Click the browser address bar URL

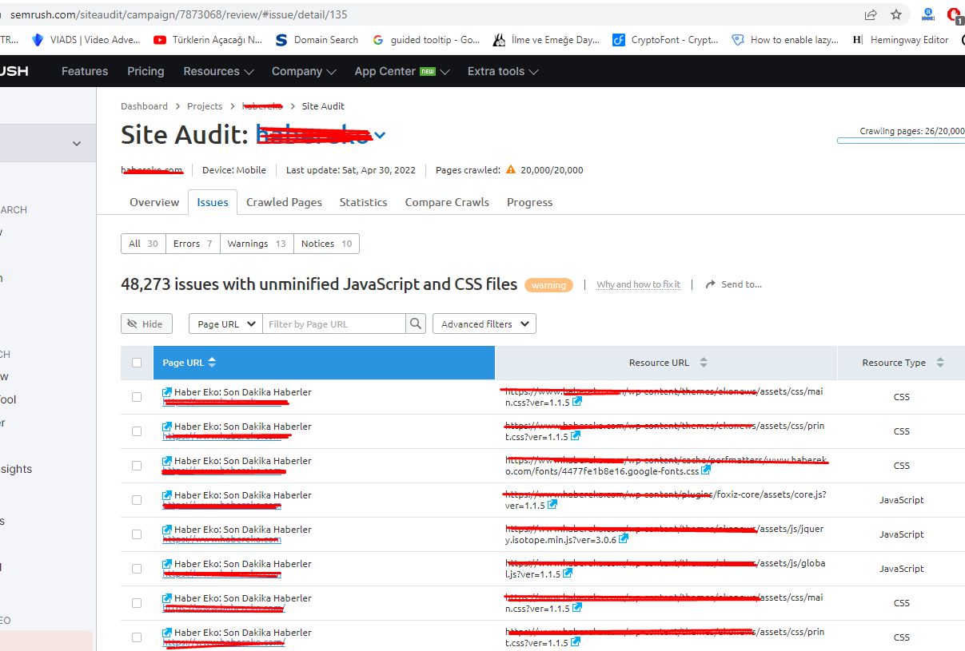(178, 14)
